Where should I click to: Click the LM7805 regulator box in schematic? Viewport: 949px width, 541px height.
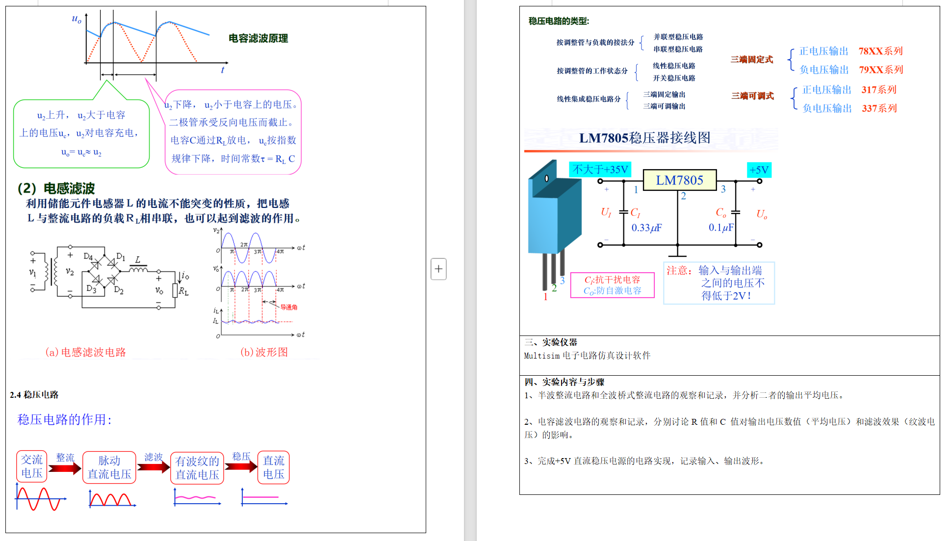point(679,180)
